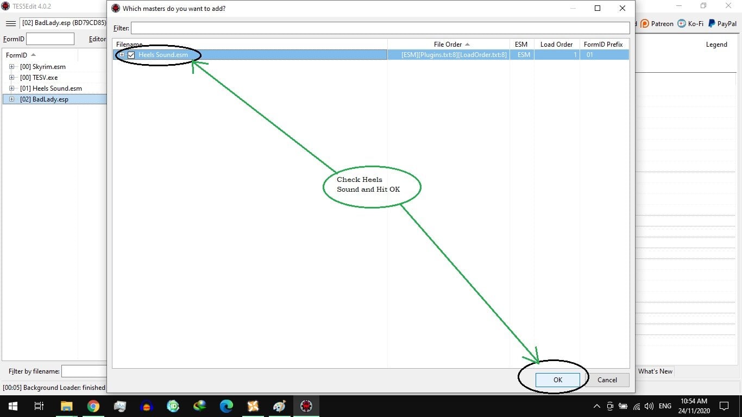
Task: Maximize the masters dialog window
Action: (x=598, y=8)
